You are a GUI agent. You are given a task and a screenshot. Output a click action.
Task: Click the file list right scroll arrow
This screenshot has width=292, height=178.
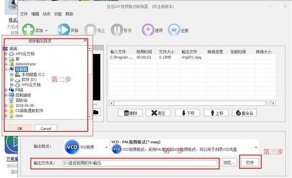(273, 103)
